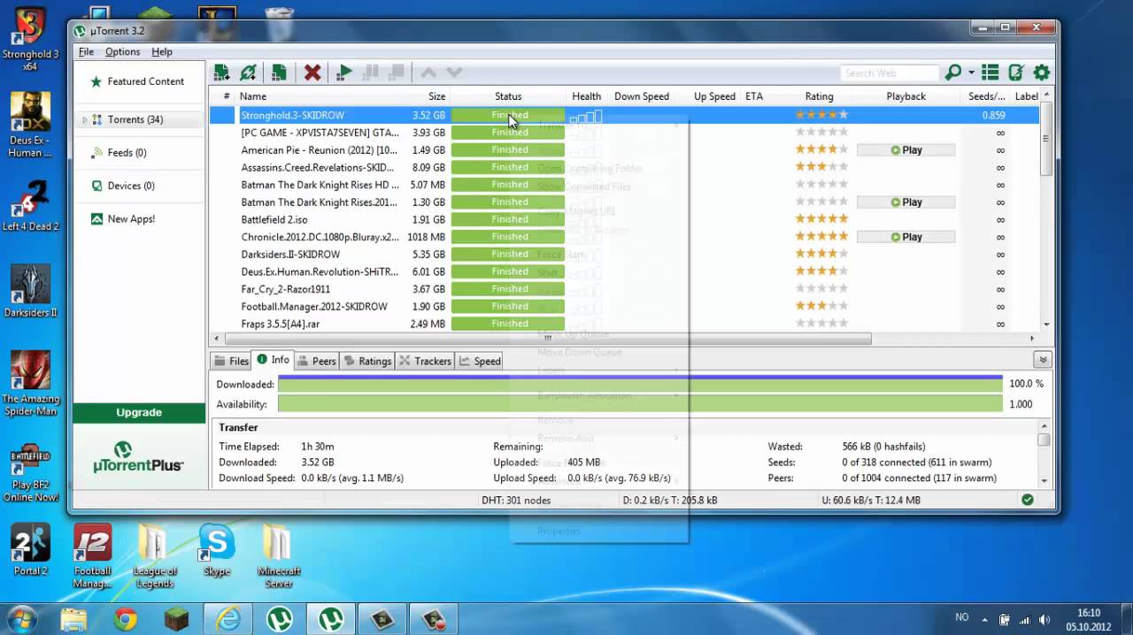Screen dimensions: 1133x635
Task: Click the Pause torrent toolbar icon
Action: coord(372,73)
